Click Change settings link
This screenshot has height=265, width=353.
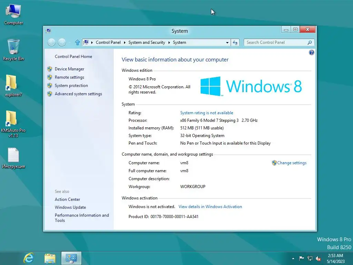(292, 163)
